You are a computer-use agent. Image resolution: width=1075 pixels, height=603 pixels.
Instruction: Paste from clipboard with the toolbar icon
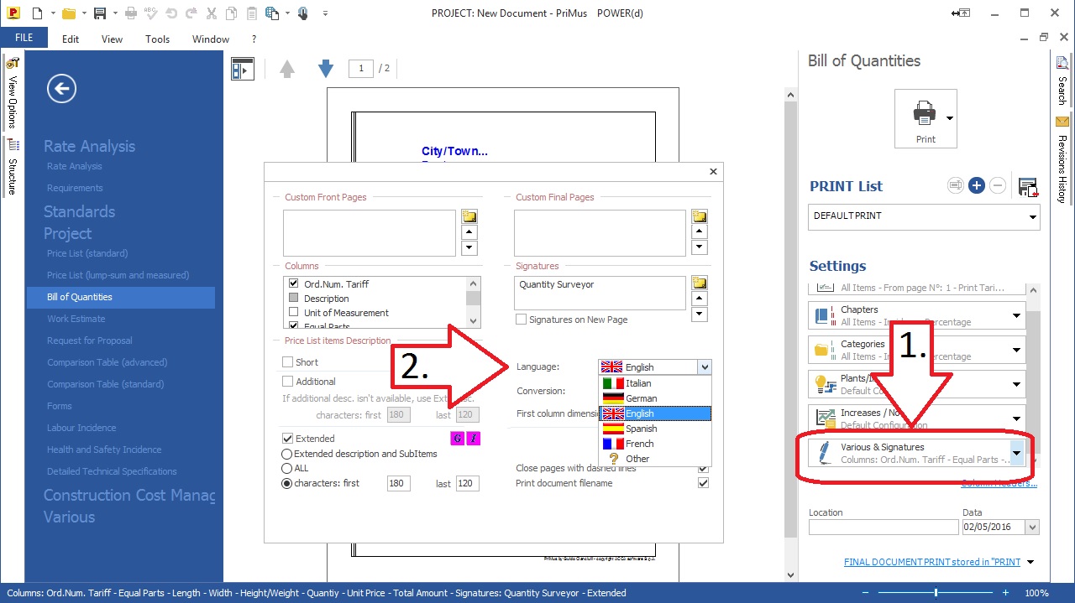253,13
